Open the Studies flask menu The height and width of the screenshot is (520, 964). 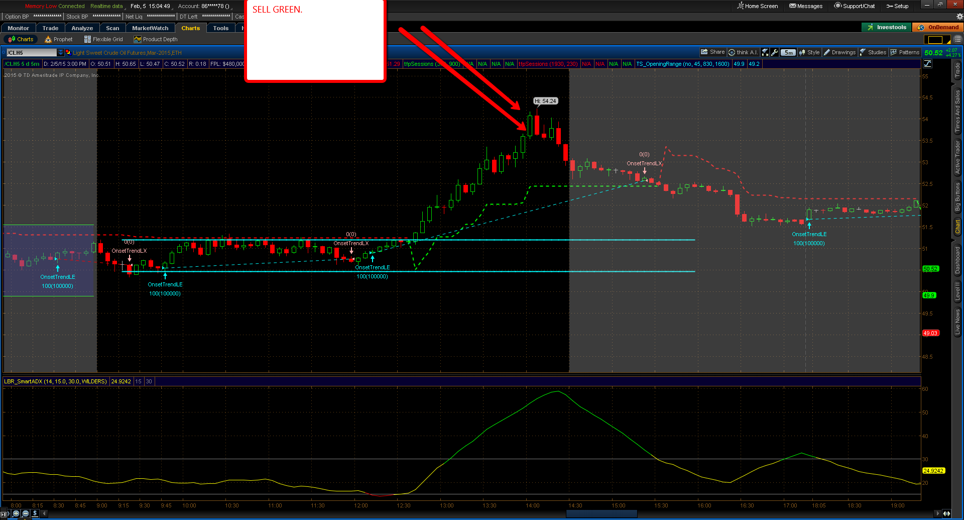click(873, 52)
